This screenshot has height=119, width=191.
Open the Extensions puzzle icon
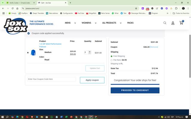tap(176, 8)
